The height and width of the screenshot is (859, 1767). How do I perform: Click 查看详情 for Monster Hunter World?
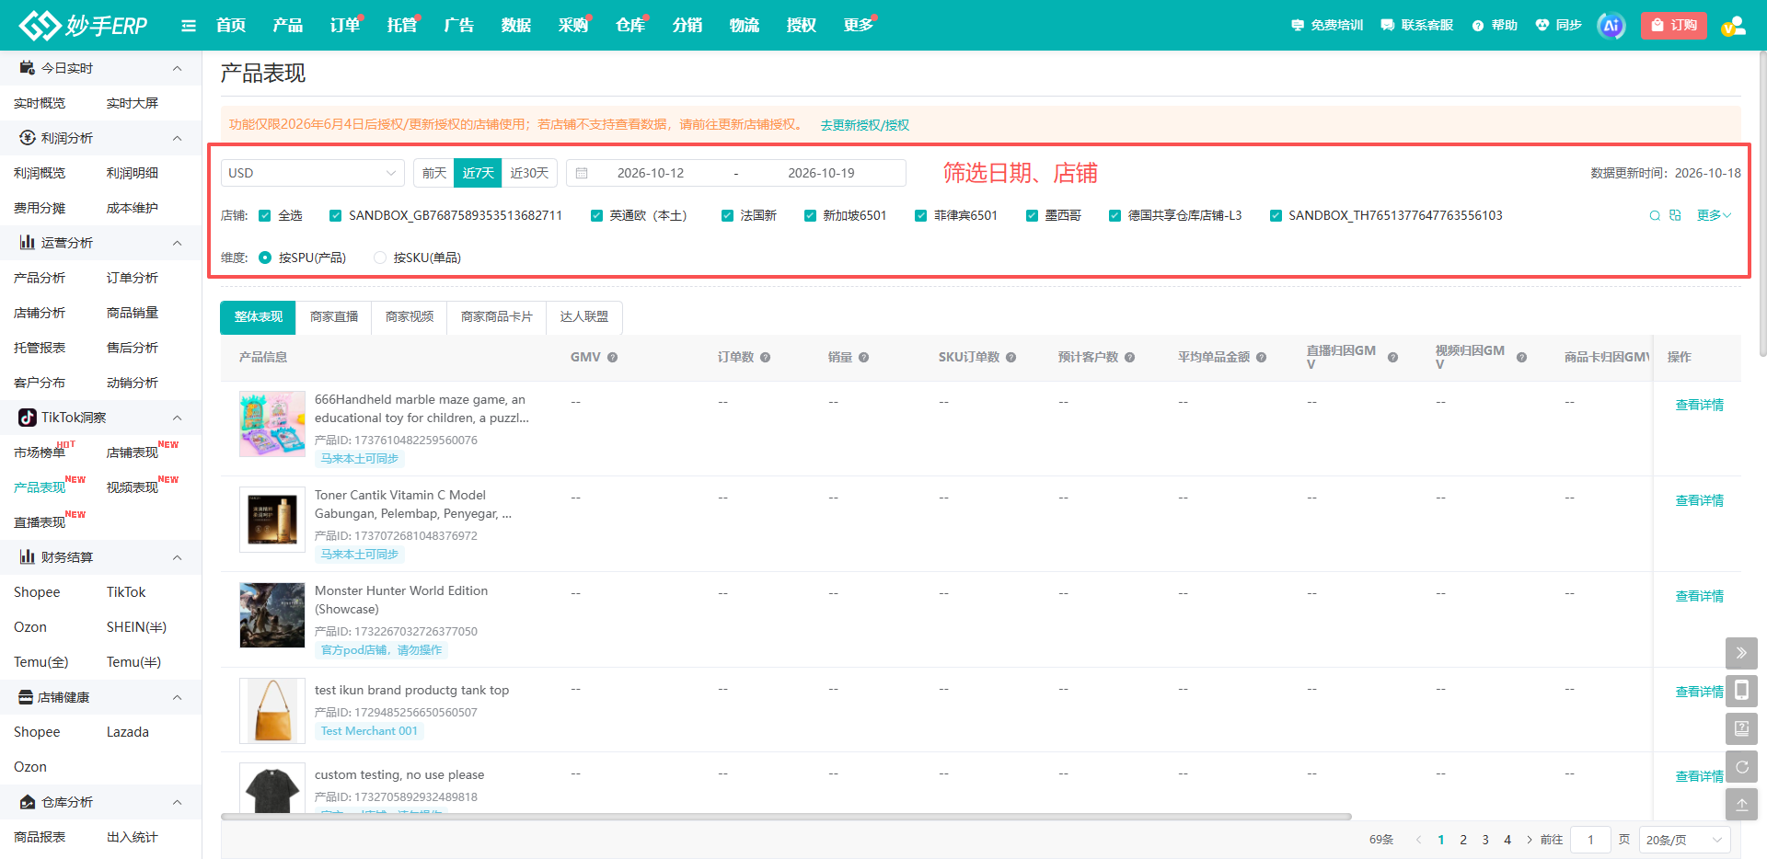coord(1699,596)
